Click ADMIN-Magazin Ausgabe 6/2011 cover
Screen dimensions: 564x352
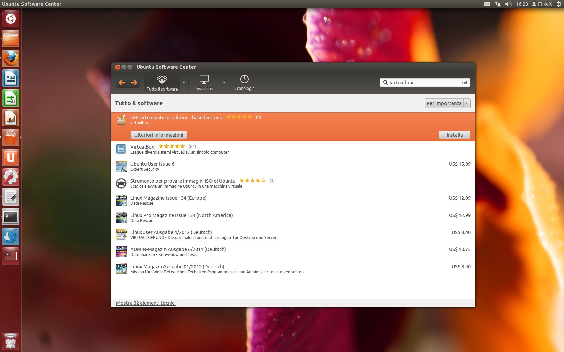(x=121, y=252)
